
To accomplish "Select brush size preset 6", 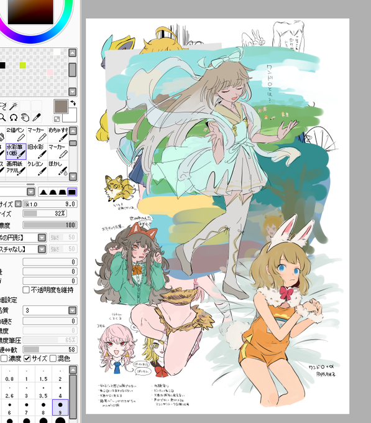I will point(9,408).
